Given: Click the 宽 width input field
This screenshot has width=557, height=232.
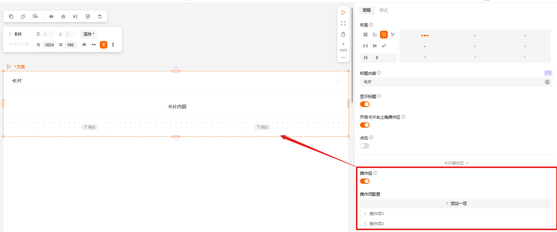Looking at the screenshot, I should coord(49,45).
